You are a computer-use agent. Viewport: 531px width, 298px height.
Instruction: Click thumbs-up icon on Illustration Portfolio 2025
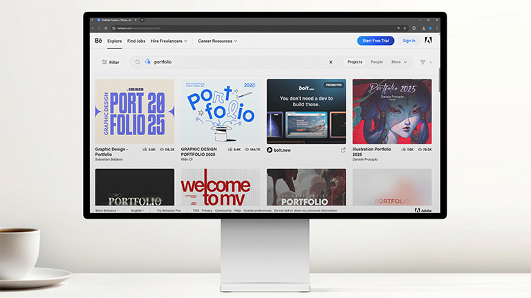click(x=403, y=149)
